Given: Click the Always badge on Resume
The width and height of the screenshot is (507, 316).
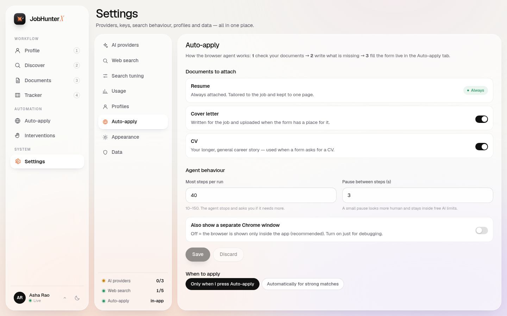Looking at the screenshot, I should [x=476, y=90].
